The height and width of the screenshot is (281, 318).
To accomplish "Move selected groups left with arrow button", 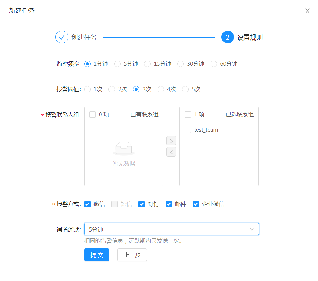I will pyautogui.click(x=171, y=152).
